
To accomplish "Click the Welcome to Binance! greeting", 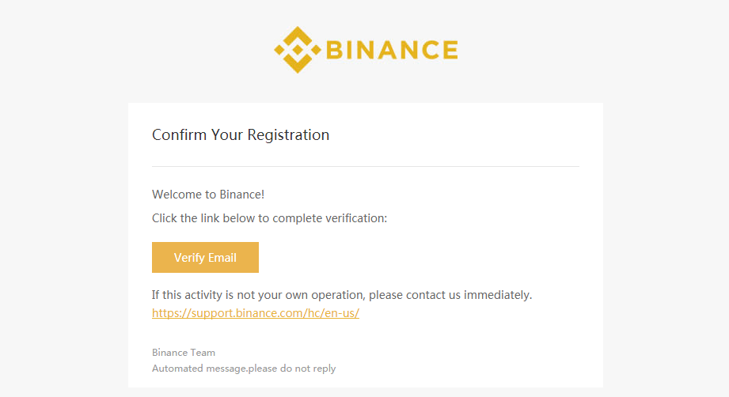I will pyautogui.click(x=208, y=194).
